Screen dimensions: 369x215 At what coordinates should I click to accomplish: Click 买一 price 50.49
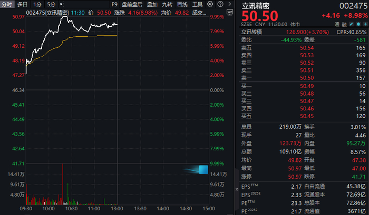[x=307, y=86]
